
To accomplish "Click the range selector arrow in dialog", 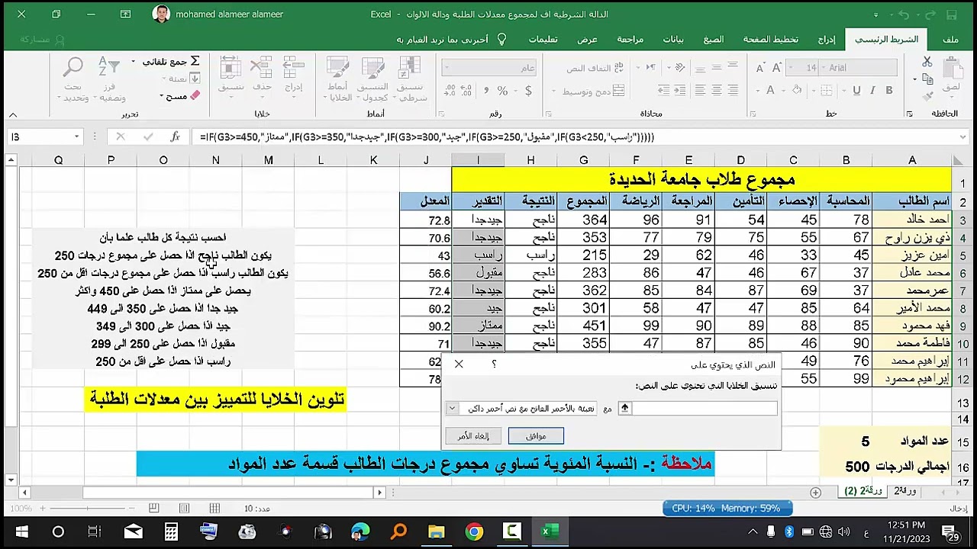I will point(624,409).
